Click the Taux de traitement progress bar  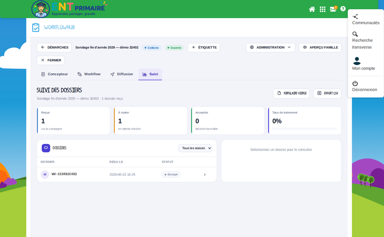[305, 129]
